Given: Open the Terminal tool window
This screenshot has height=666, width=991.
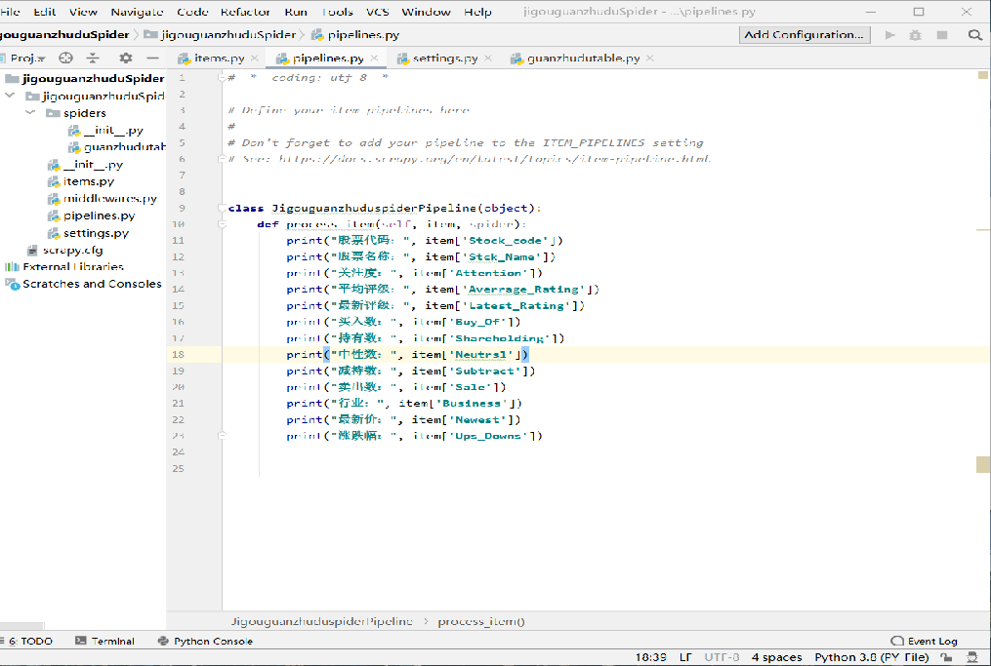Looking at the screenshot, I should click(104, 641).
